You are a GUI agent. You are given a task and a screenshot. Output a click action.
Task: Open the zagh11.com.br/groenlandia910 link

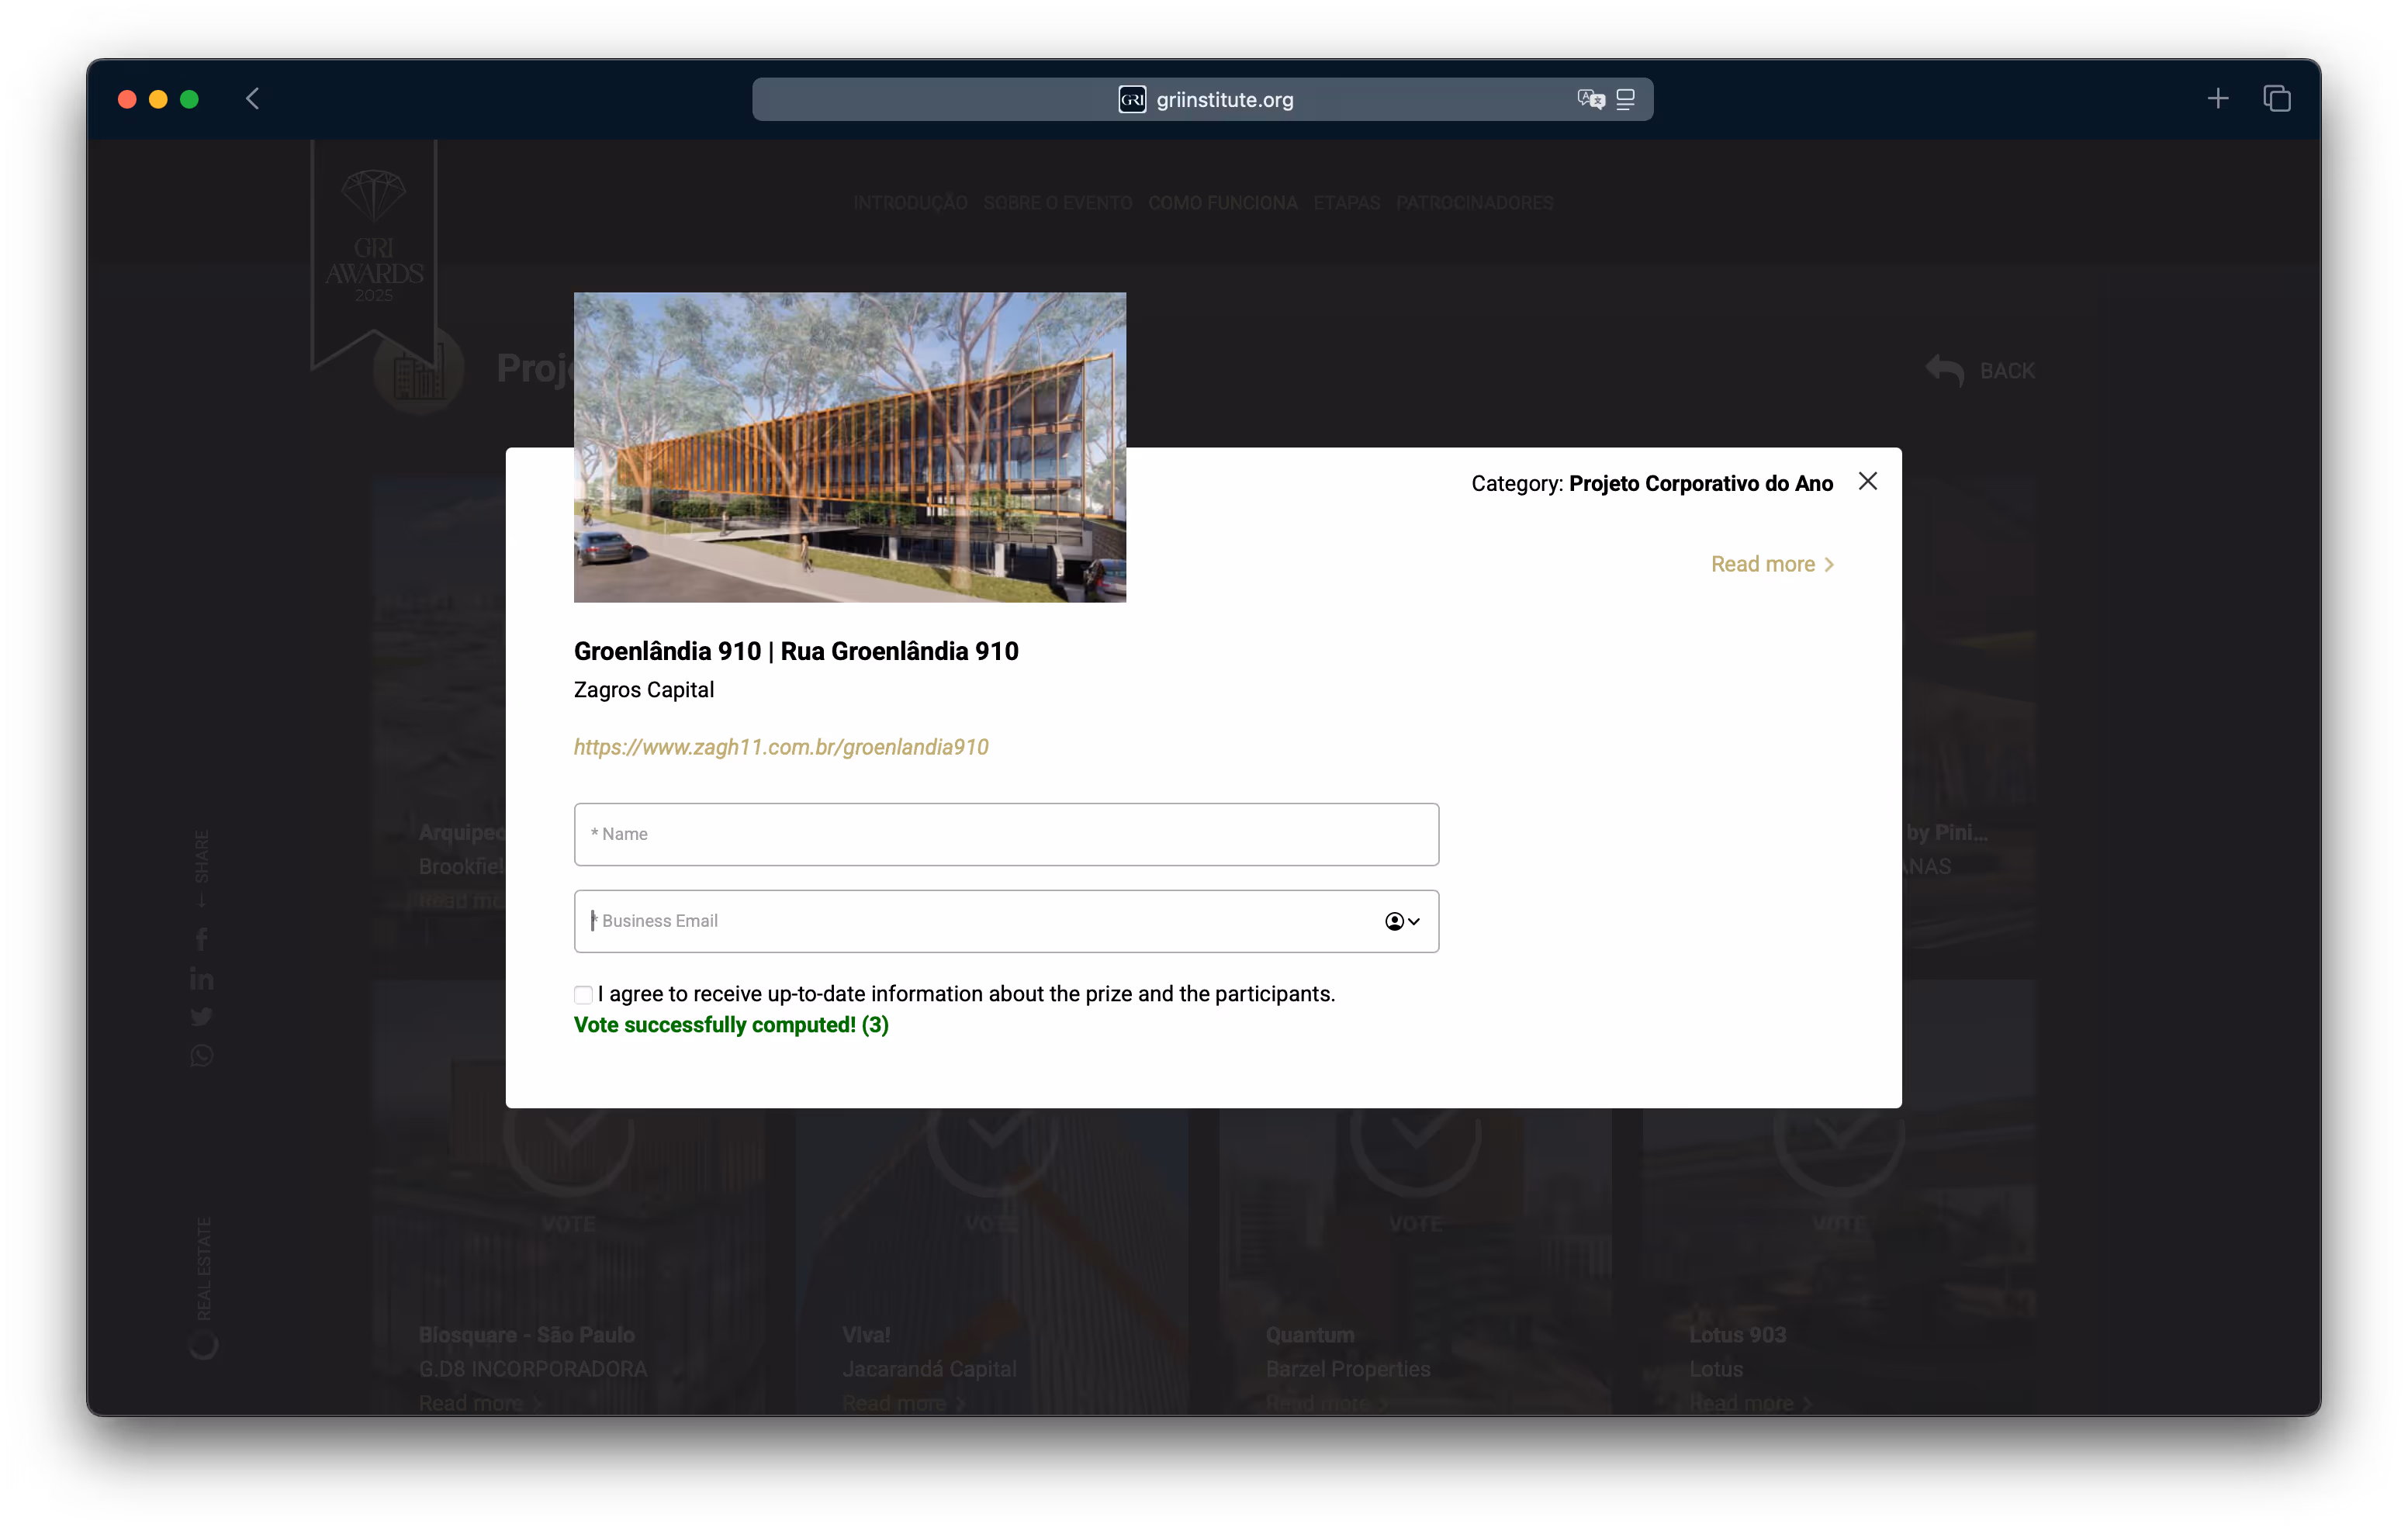[x=781, y=747]
